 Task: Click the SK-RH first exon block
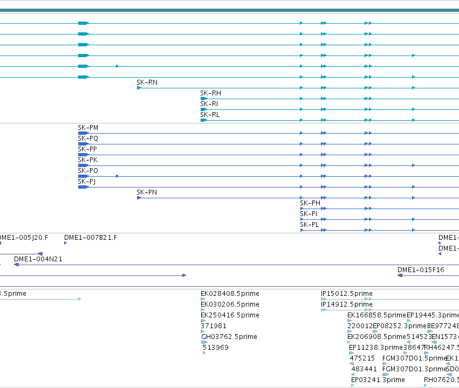(204, 99)
